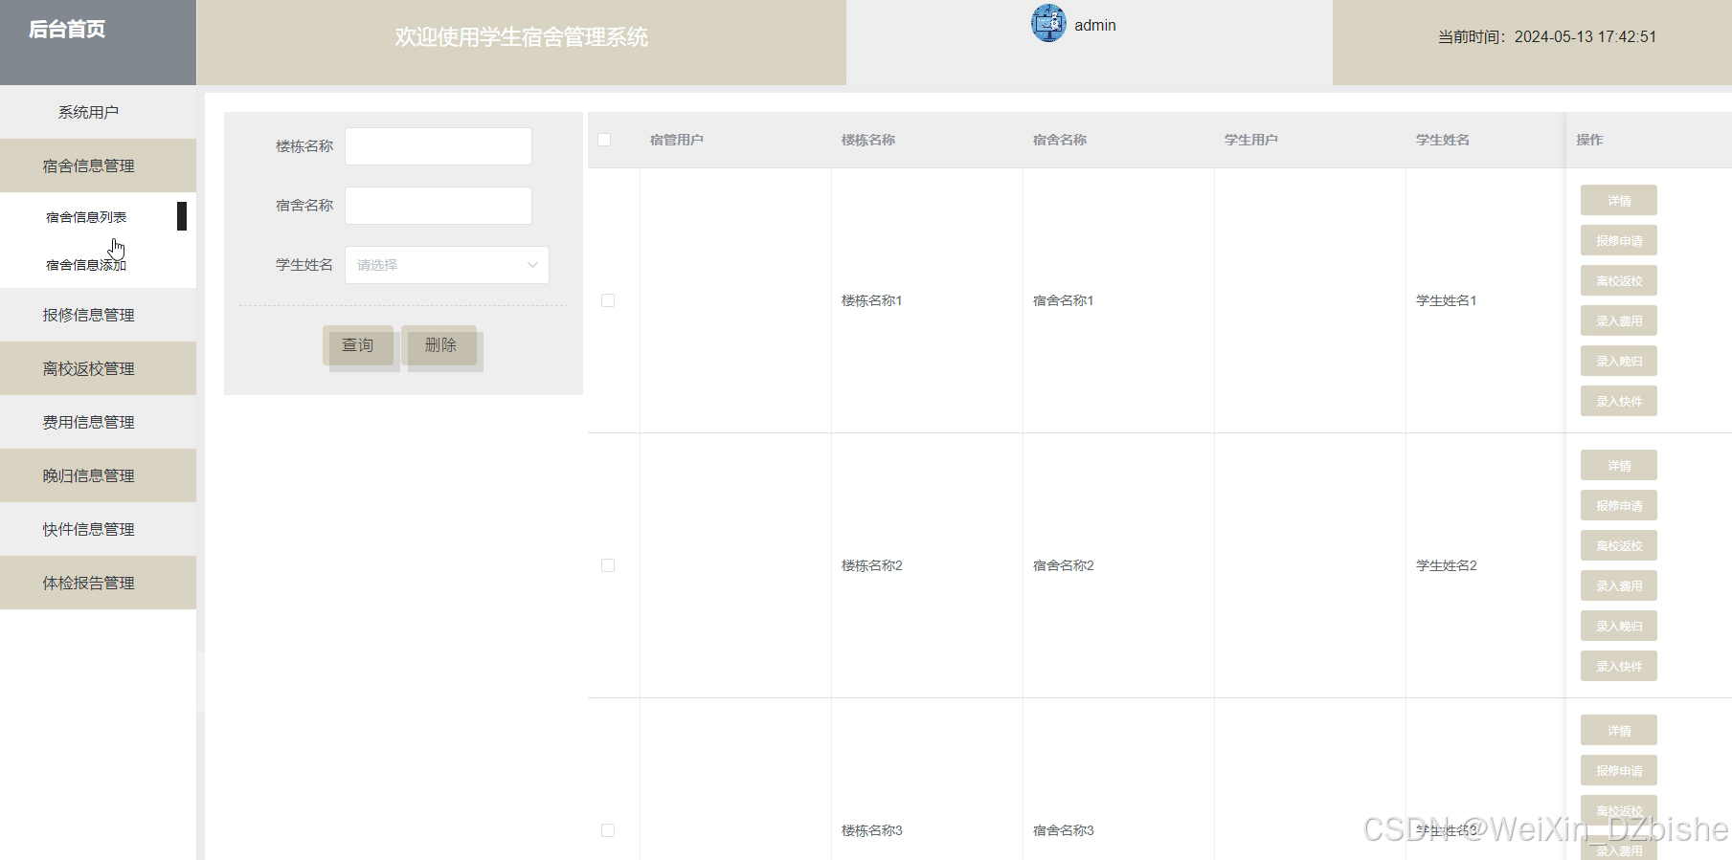This screenshot has height=860, width=1732.
Task: Expand 体检报告管理 menu
Action: 98,583
